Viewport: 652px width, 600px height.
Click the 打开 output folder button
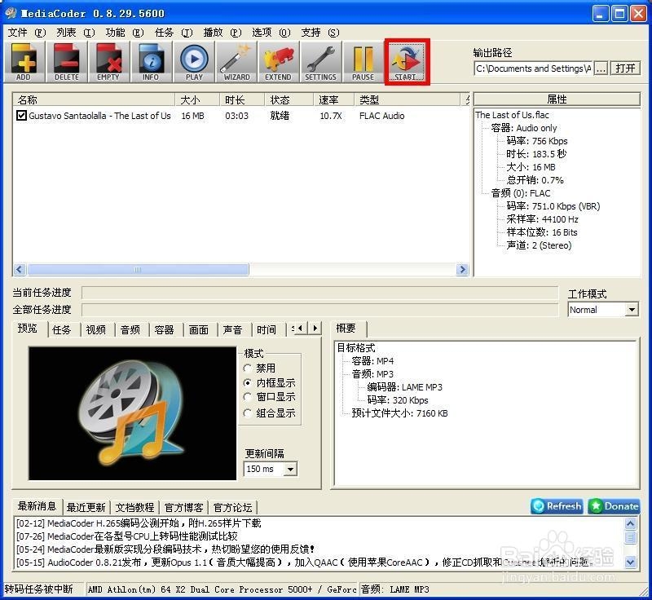(625, 68)
